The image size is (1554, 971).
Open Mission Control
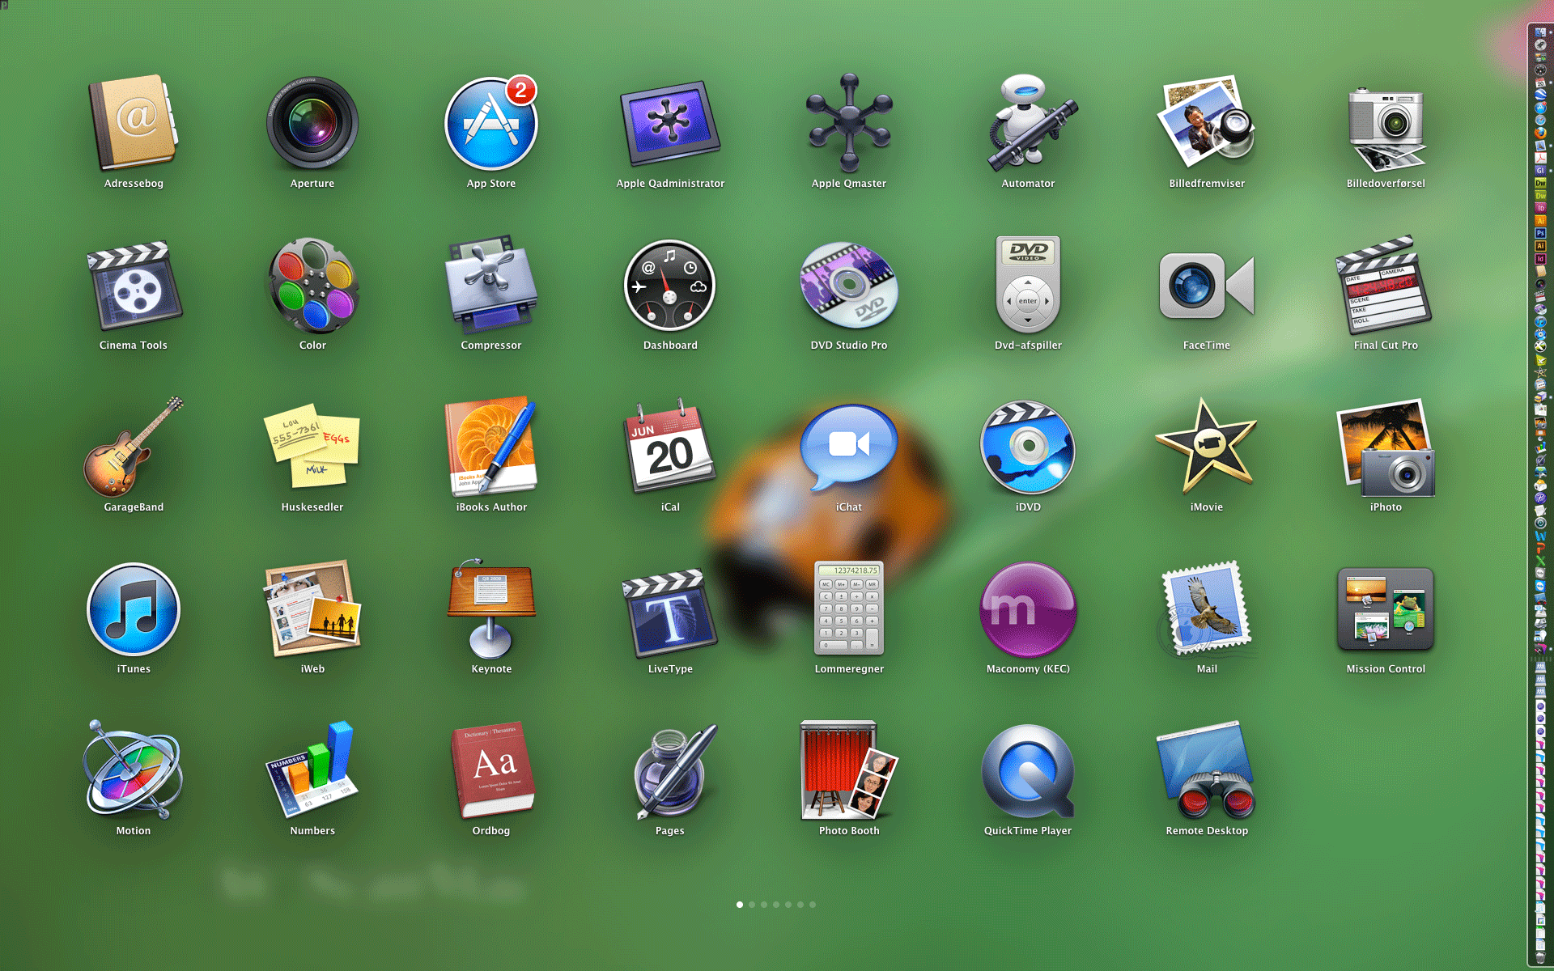(1385, 609)
